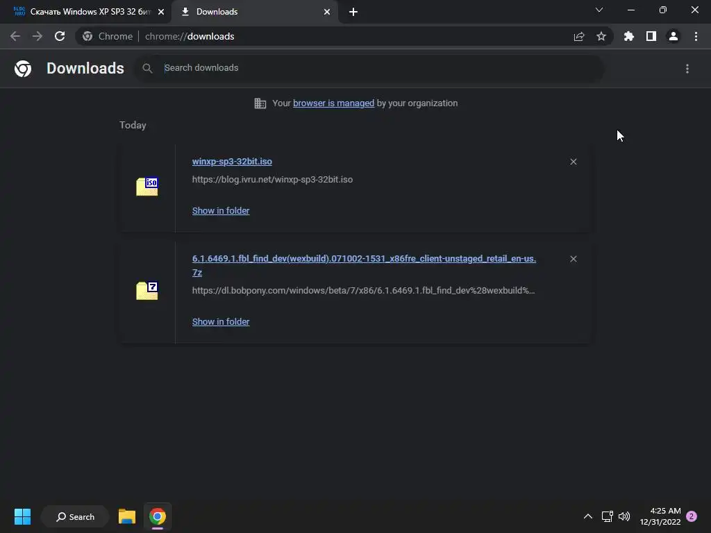Click the browser forward arrow

click(37, 36)
